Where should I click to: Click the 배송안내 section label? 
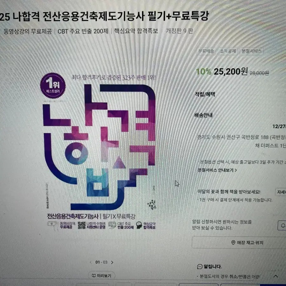pos(204,115)
